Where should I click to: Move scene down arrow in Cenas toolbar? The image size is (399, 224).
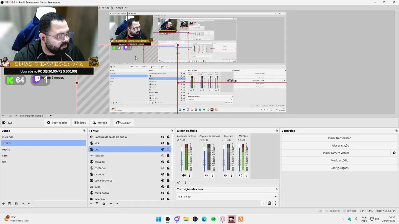coord(29,204)
